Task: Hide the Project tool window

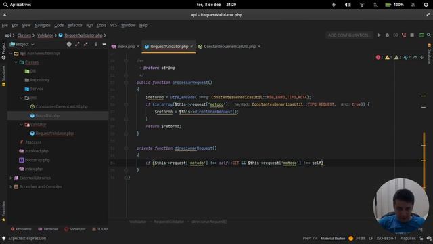Action: (x=104, y=44)
